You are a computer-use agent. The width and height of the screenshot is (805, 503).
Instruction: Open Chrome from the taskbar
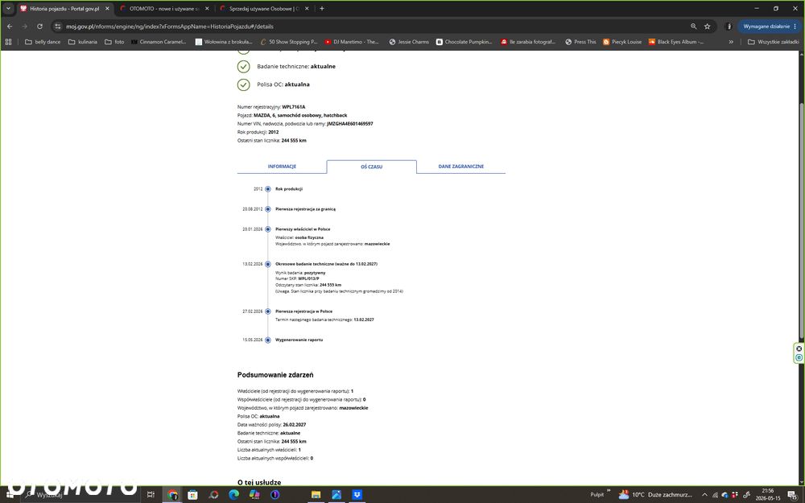click(x=172, y=495)
